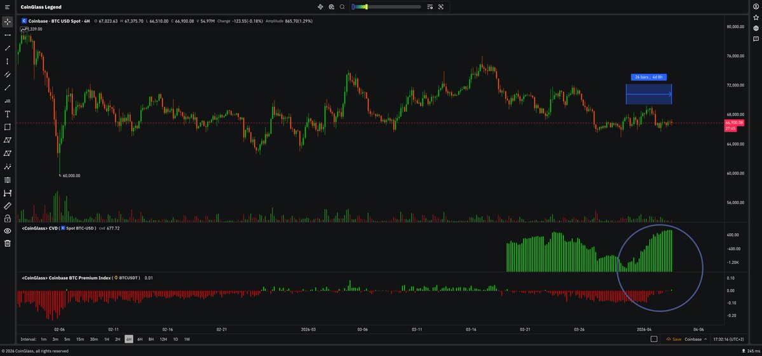Switch interval to 15m
Image resolution: width=762 pixels, height=356 pixels.
[x=80, y=339]
